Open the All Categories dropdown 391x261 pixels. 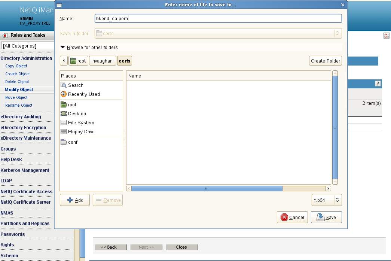click(x=27, y=46)
